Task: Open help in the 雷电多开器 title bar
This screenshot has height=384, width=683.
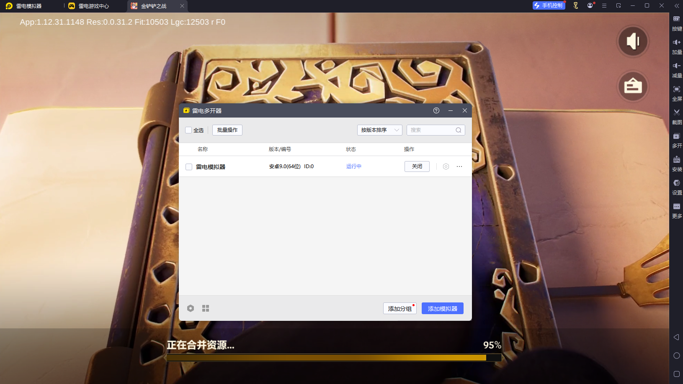Action: click(x=436, y=110)
